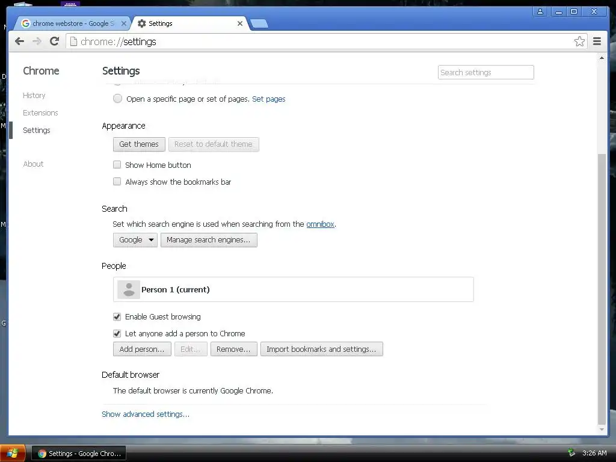Check Always show the bookmarks bar
Image resolution: width=616 pixels, height=462 pixels.
point(117,182)
